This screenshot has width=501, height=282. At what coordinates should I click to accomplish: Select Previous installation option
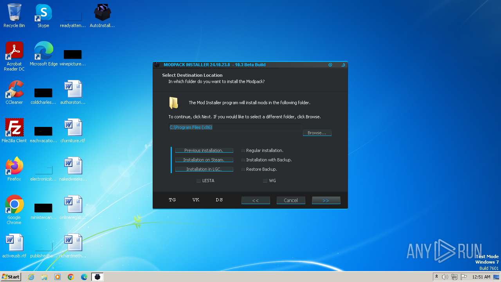click(204, 150)
